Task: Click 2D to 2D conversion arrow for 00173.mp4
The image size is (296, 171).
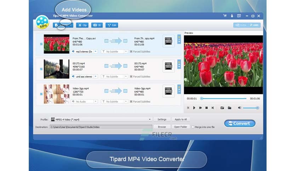Action: [116, 66]
